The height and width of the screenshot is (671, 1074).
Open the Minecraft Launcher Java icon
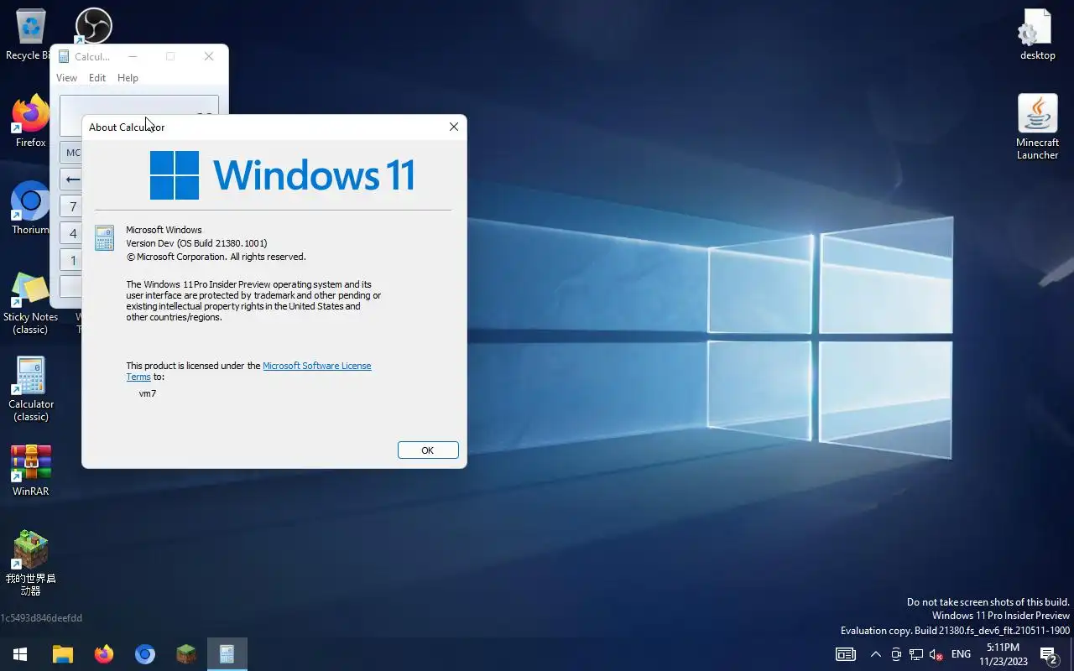pyautogui.click(x=1037, y=127)
